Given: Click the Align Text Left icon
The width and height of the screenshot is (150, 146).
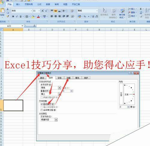Looking at the screenshot, I should [x=52, y=16].
